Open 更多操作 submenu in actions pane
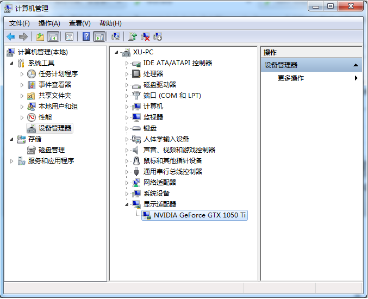Image resolution: width=368 pixels, height=299 pixels. tap(291, 78)
